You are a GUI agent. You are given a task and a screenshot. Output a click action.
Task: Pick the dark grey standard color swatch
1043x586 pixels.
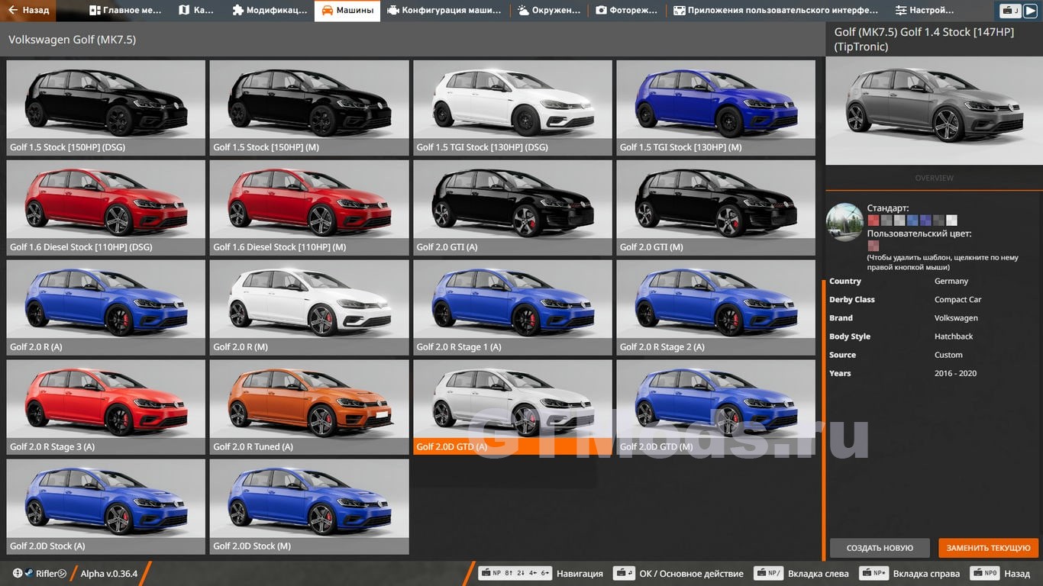pos(938,221)
